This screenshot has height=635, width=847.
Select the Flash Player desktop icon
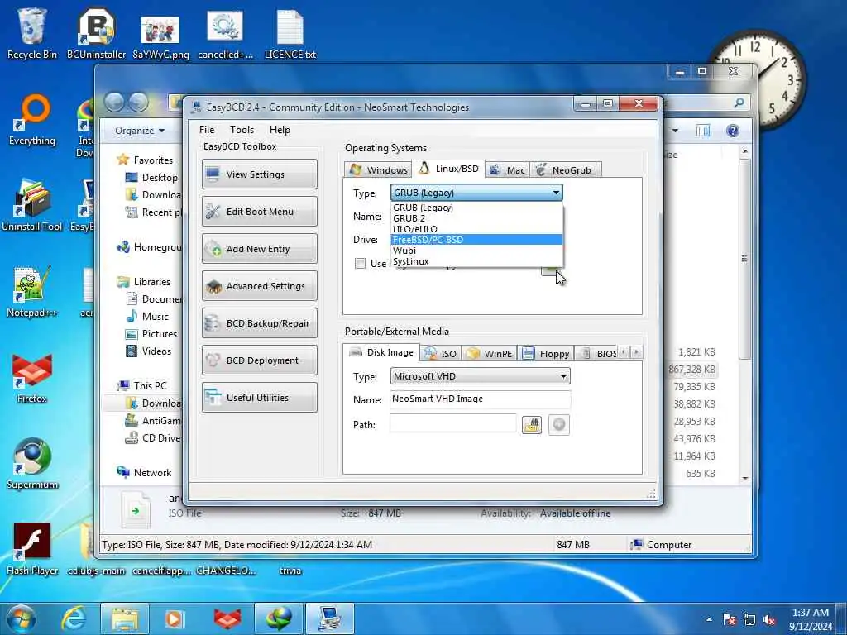32,550
